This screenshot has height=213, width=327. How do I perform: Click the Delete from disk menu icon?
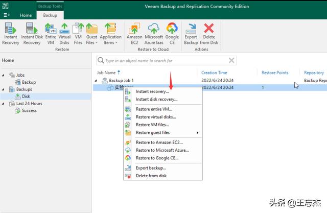coord(128,176)
